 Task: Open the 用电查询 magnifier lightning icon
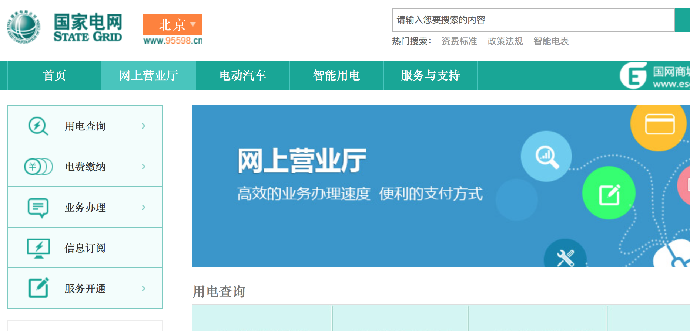pyautogui.click(x=38, y=126)
